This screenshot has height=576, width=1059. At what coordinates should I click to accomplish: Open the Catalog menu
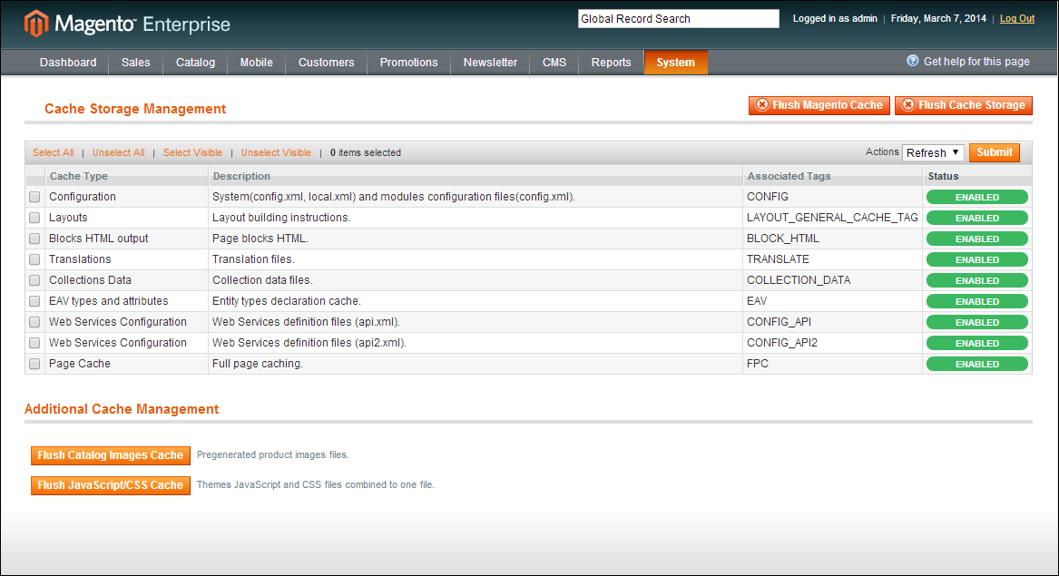click(195, 63)
